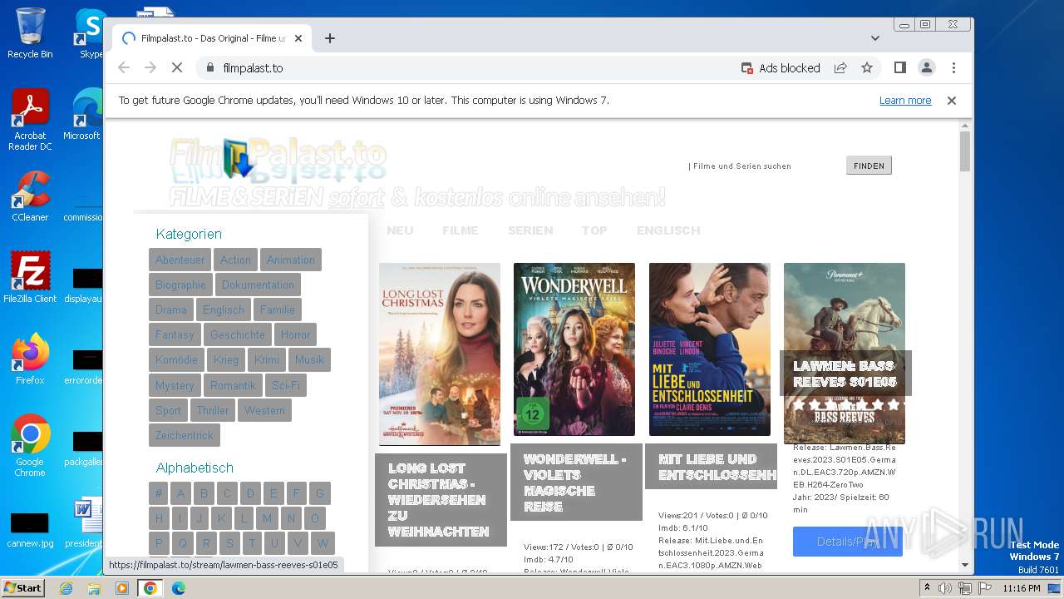This screenshot has height=599, width=1064.
Task: Click the taskbar clock showing 11:16 PM
Action: click(x=1021, y=588)
